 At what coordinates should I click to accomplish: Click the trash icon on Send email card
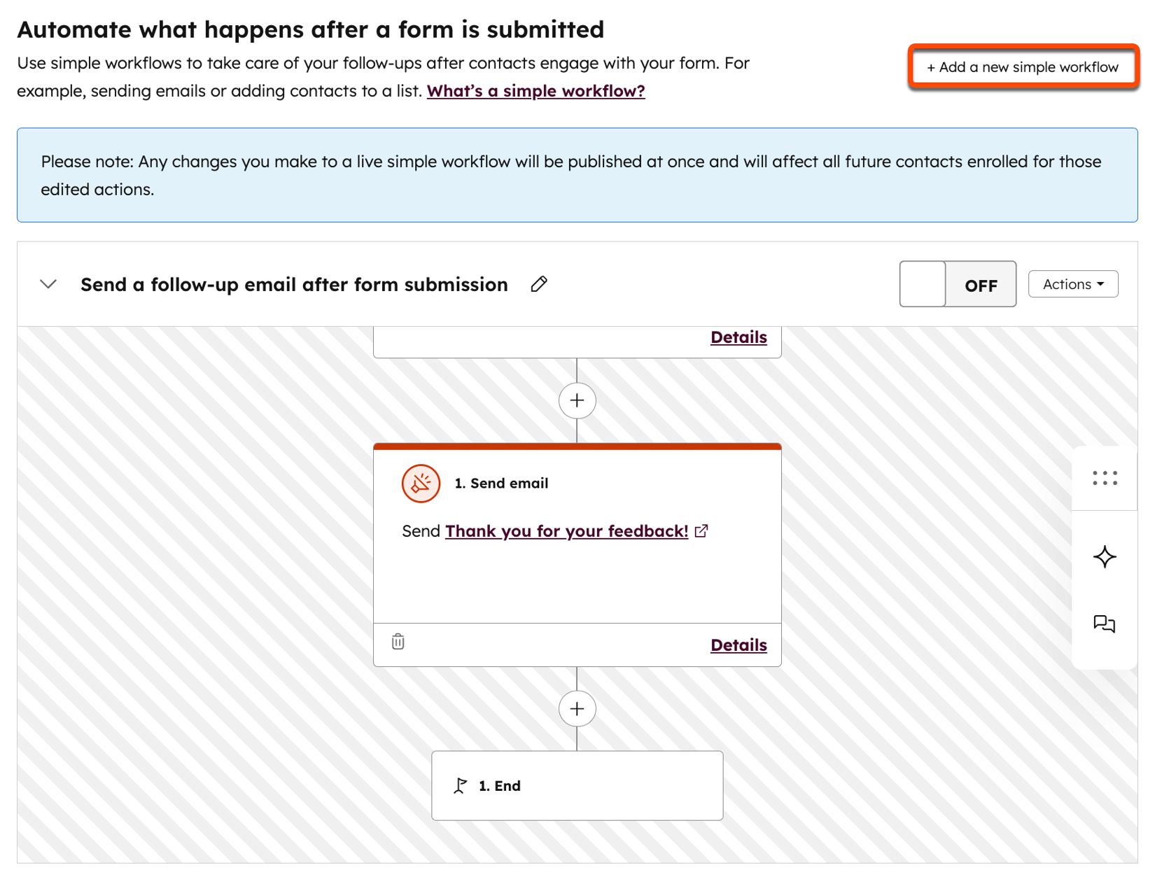398,642
